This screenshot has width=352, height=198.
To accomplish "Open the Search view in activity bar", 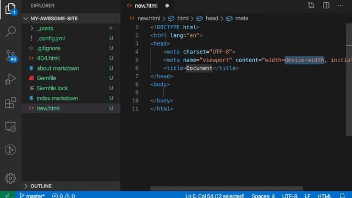I will pyautogui.click(x=10, y=32).
